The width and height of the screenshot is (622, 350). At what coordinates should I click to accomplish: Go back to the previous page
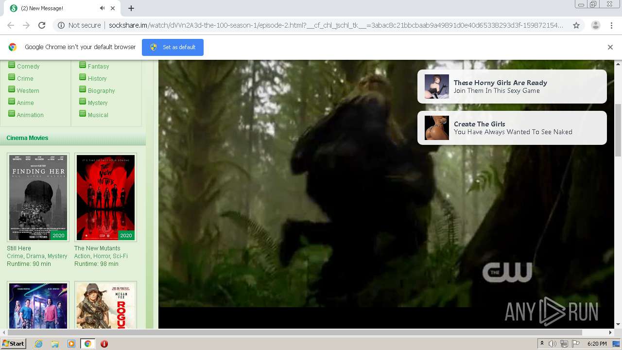11,25
